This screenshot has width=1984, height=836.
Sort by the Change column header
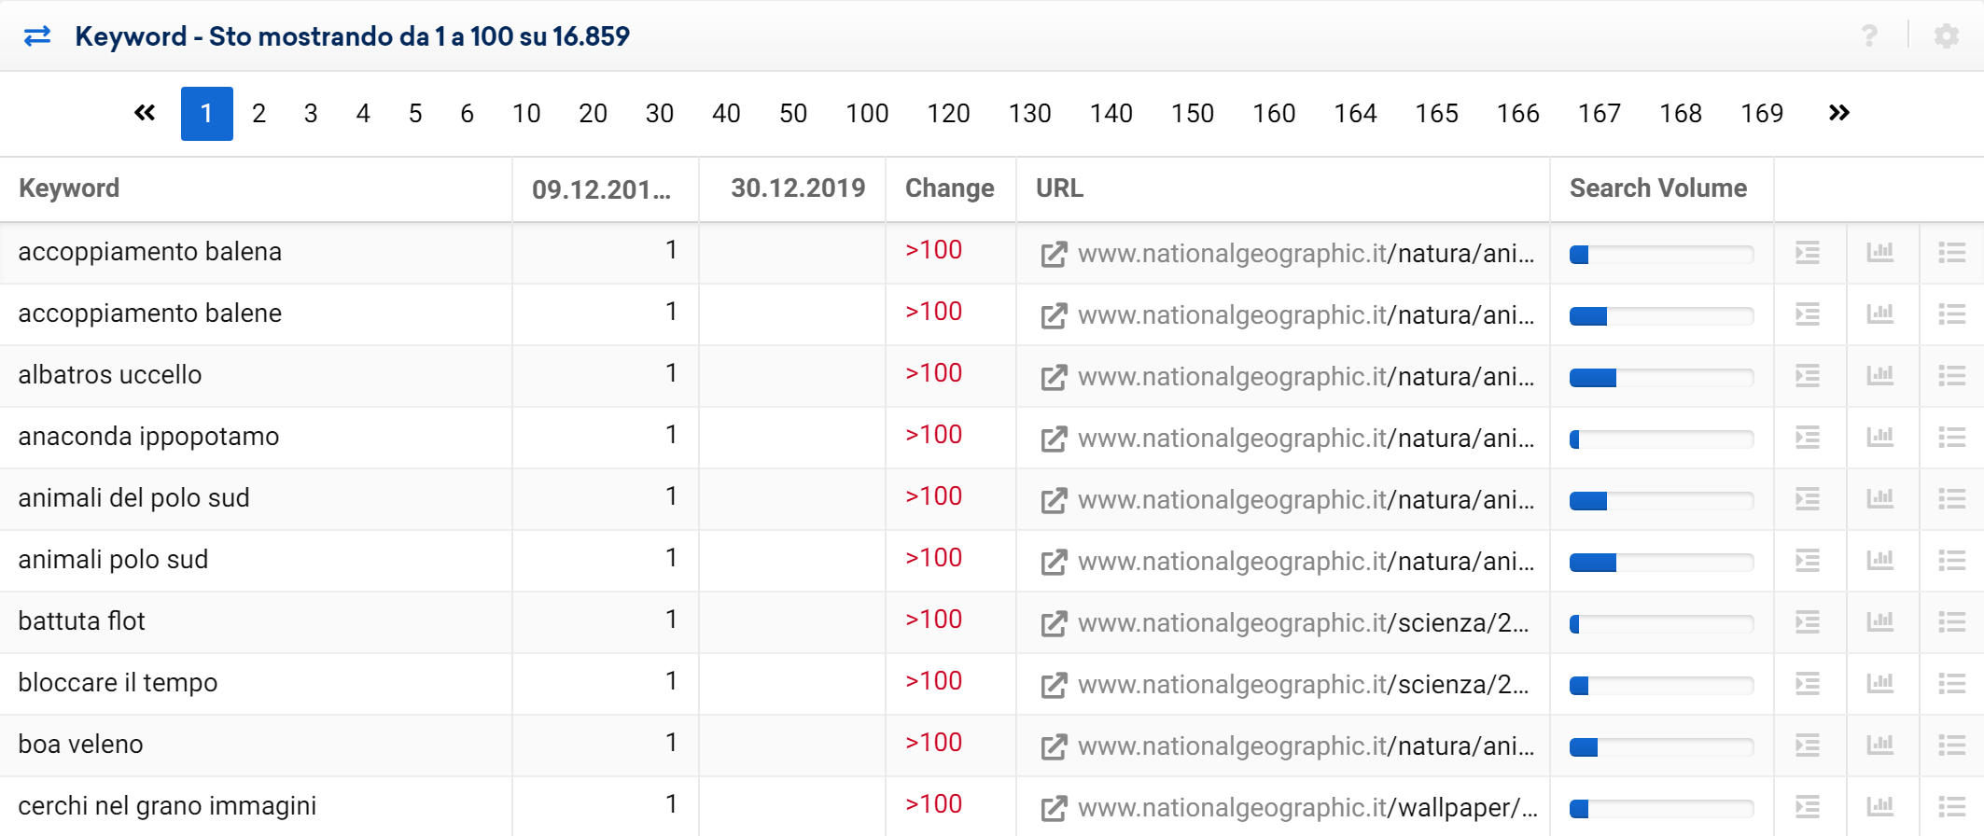click(949, 188)
